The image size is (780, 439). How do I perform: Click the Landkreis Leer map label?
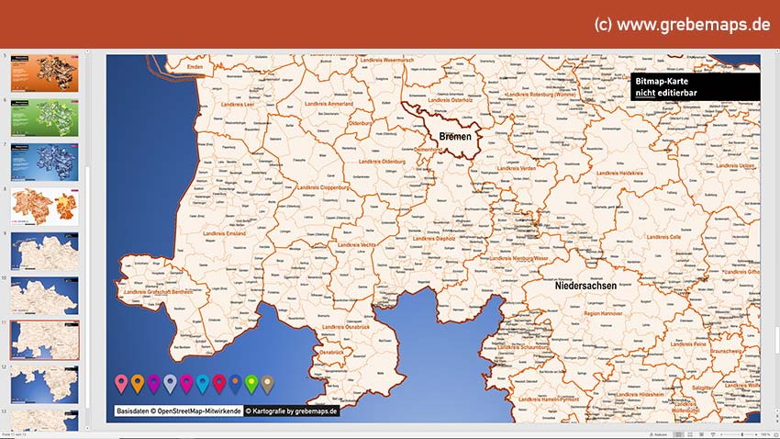pos(238,105)
